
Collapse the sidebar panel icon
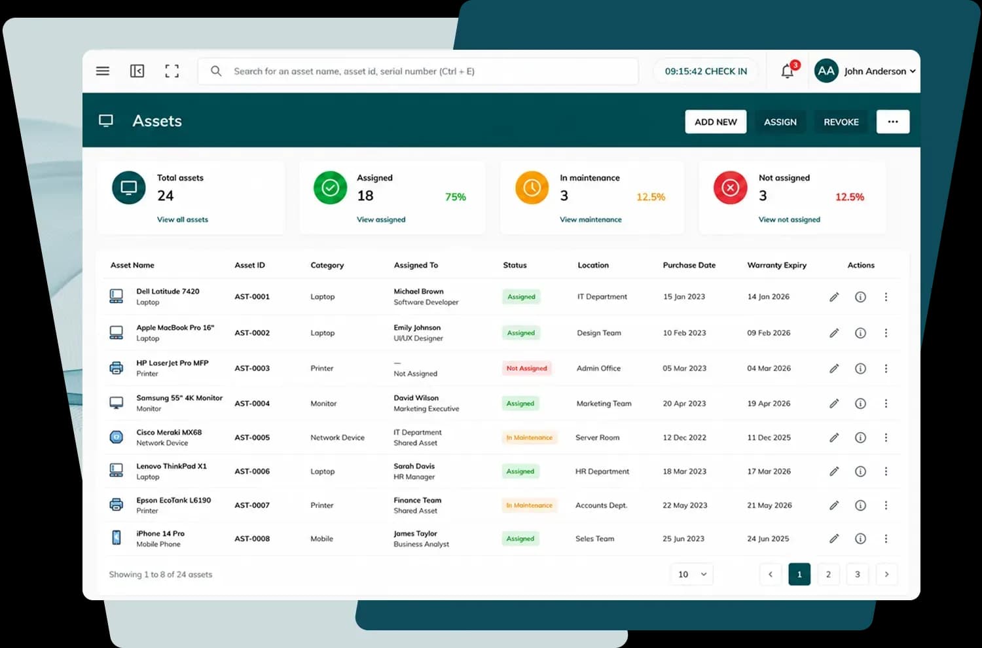click(x=137, y=71)
